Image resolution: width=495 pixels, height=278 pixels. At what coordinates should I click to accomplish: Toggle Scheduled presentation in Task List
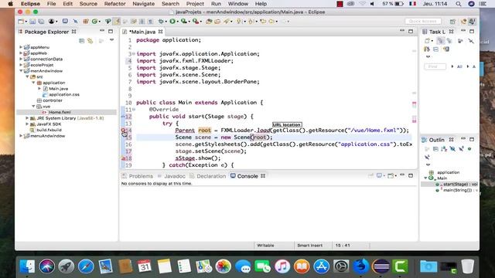449,41
